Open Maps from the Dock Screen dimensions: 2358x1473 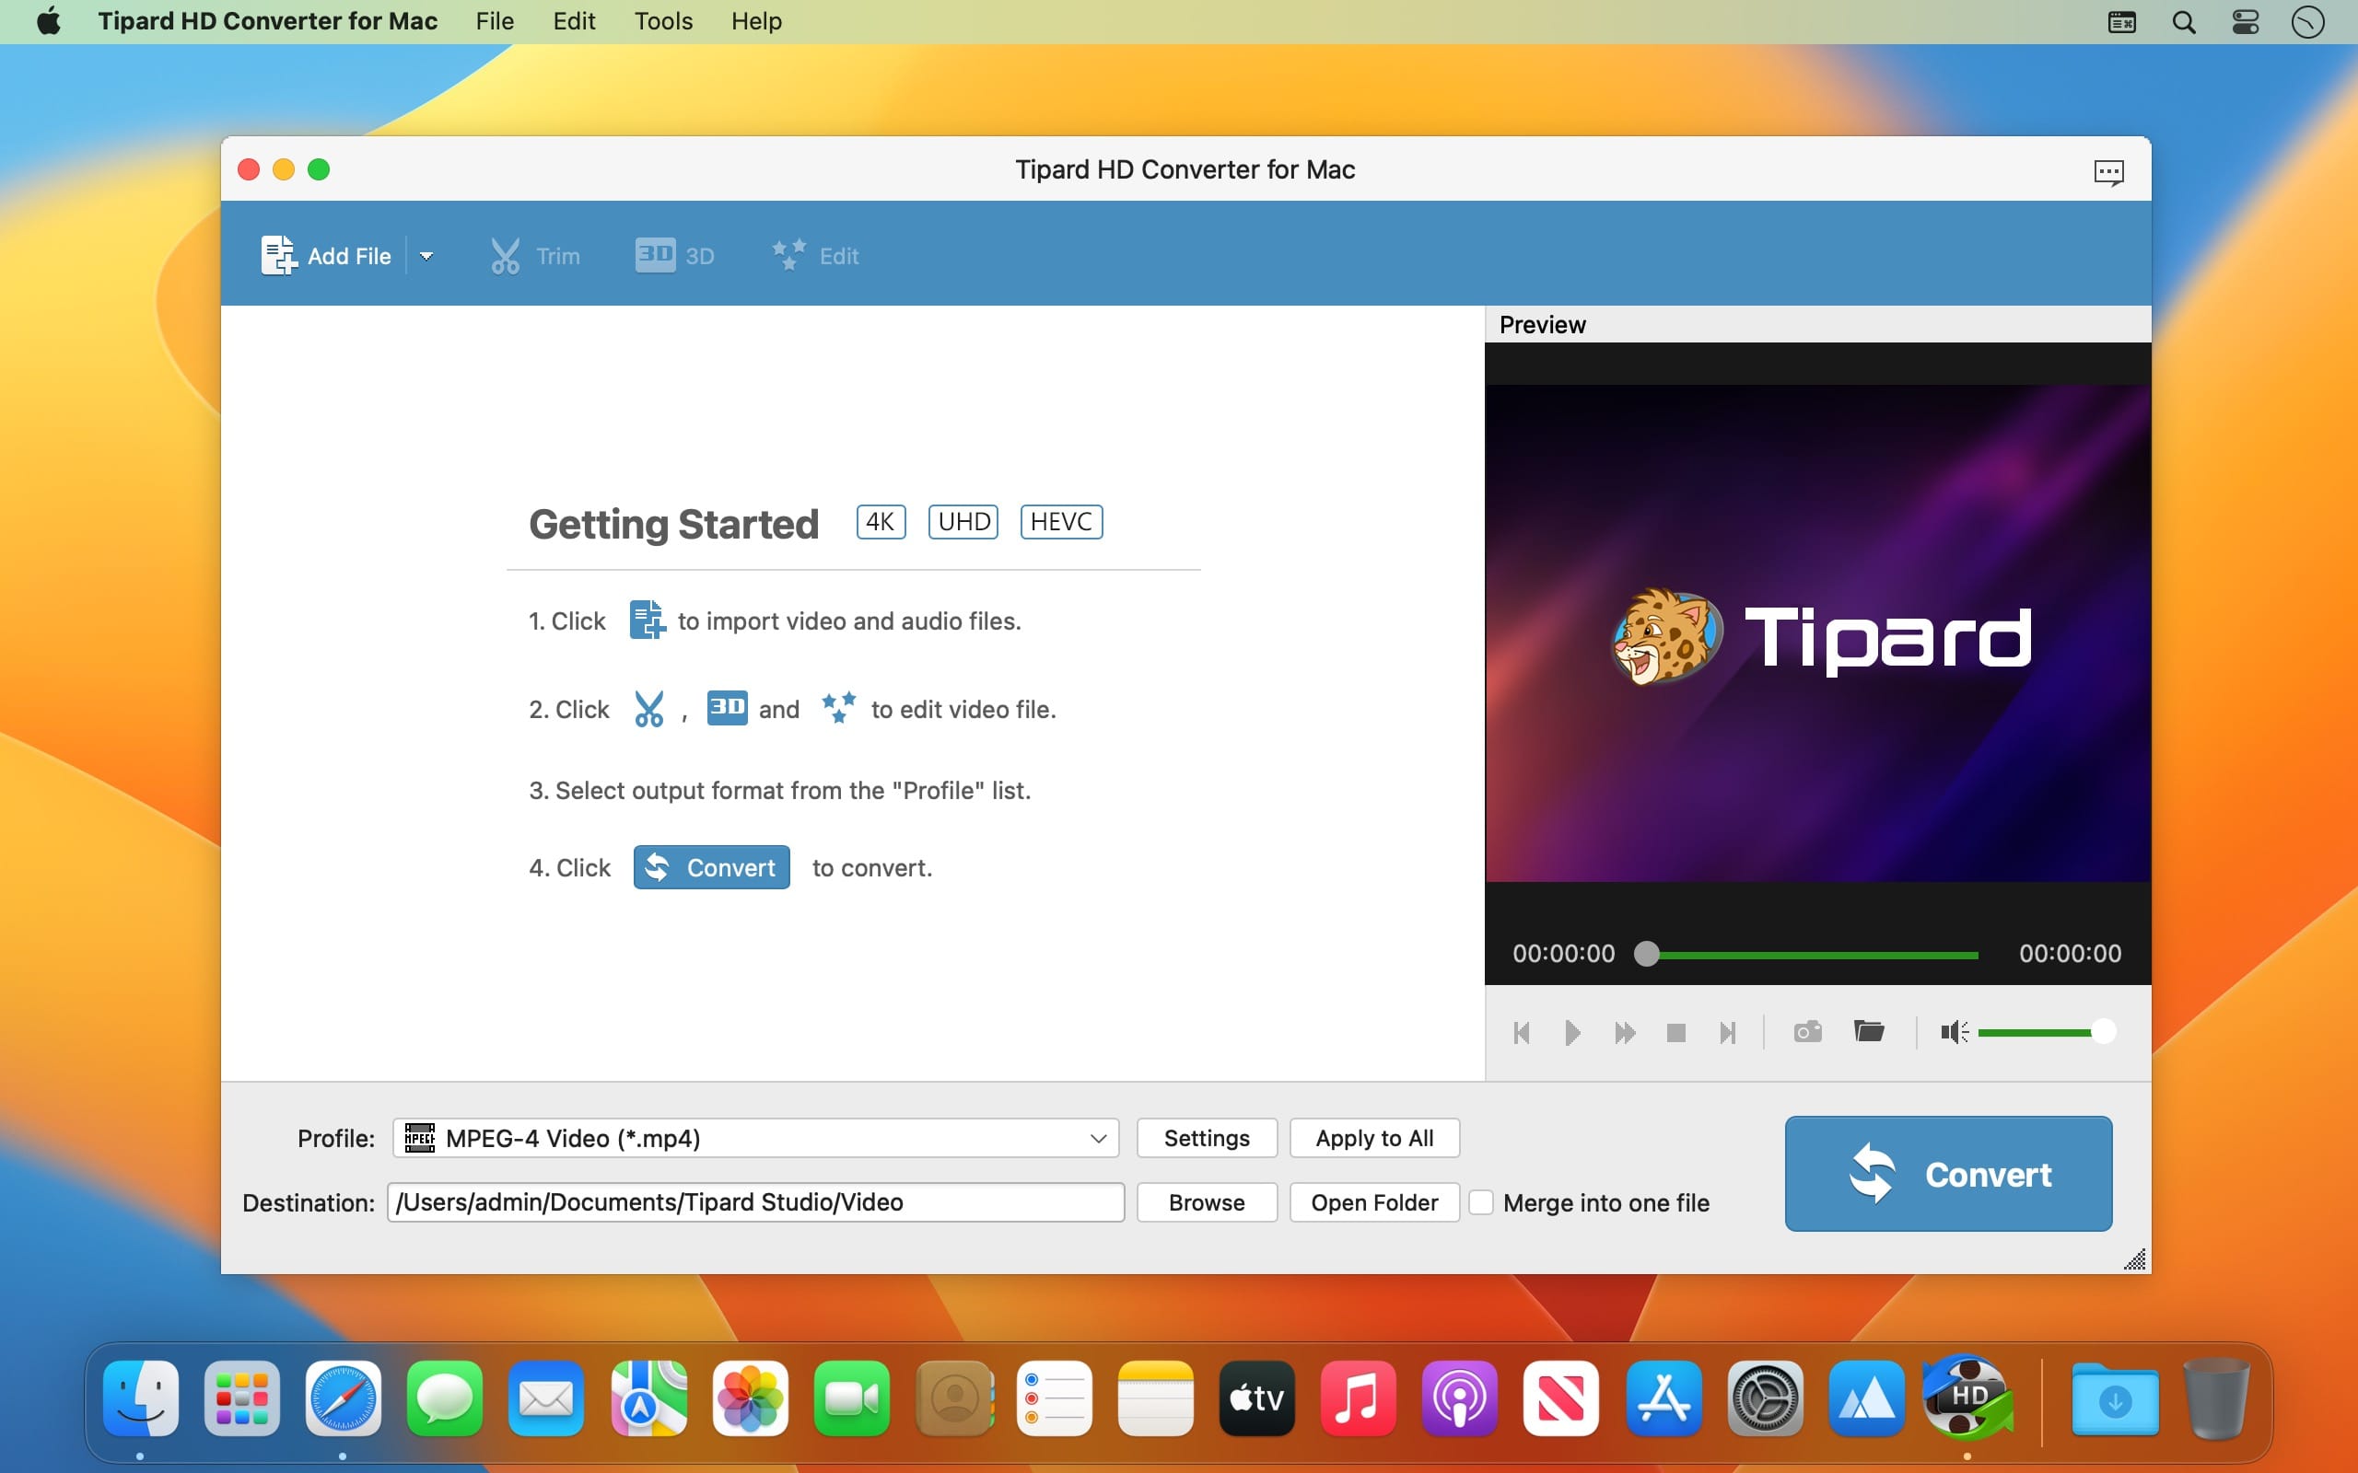[x=648, y=1398]
